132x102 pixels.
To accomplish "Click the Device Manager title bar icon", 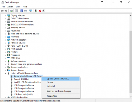I will pos(3,2).
